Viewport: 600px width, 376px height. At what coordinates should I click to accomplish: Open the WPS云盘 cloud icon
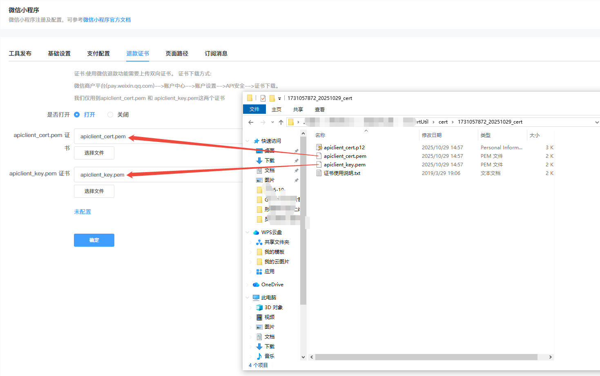click(256, 232)
